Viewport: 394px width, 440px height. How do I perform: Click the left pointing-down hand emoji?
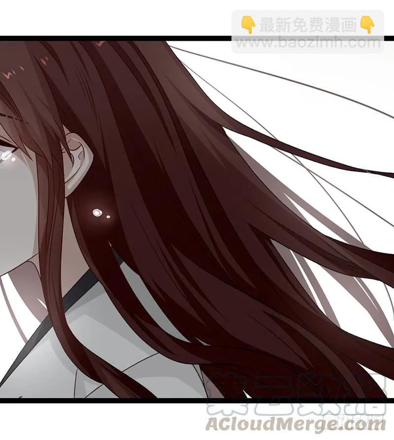pyautogui.click(x=248, y=24)
